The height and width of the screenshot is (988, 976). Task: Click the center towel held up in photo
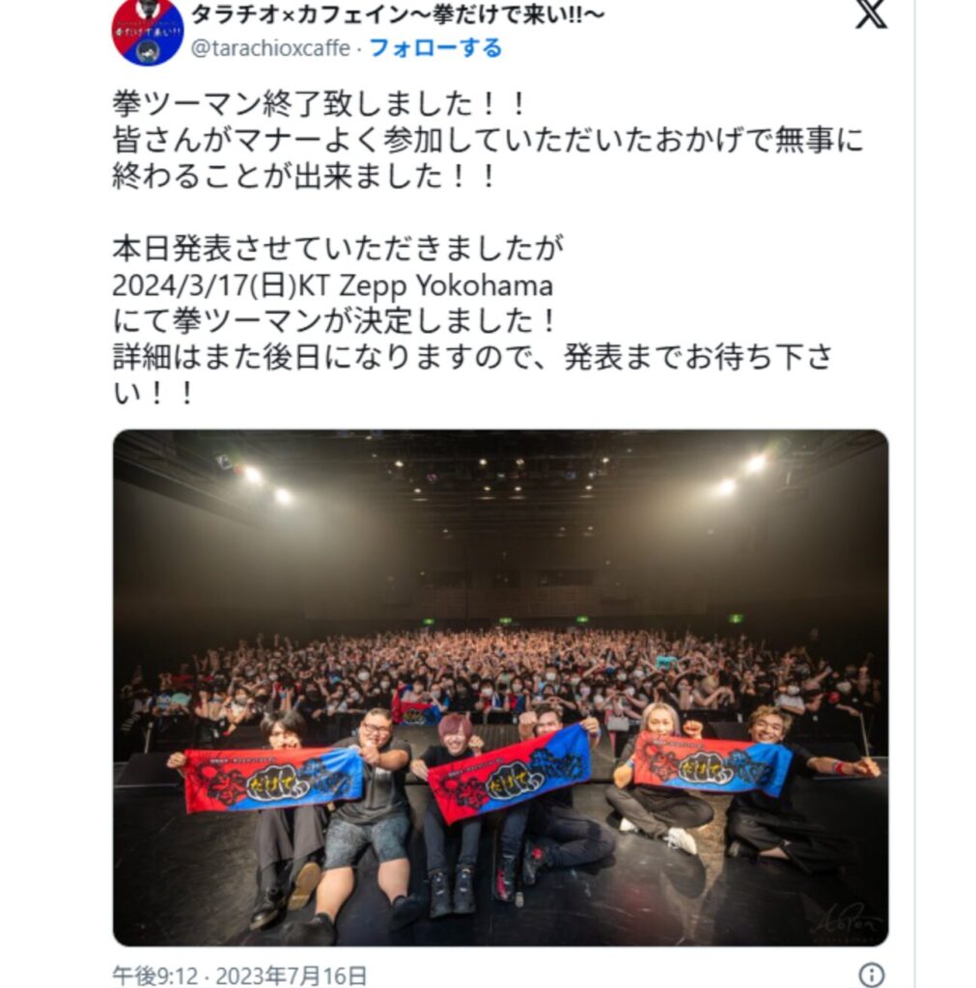coord(510,773)
